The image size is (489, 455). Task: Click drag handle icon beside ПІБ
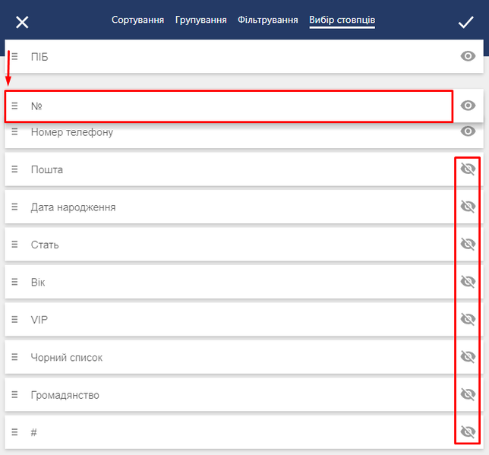[x=14, y=56]
